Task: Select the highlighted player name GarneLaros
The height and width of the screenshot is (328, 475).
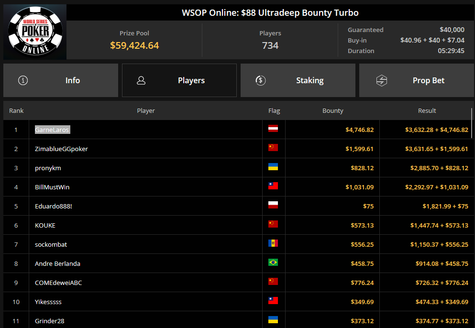Action: (52, 130)
